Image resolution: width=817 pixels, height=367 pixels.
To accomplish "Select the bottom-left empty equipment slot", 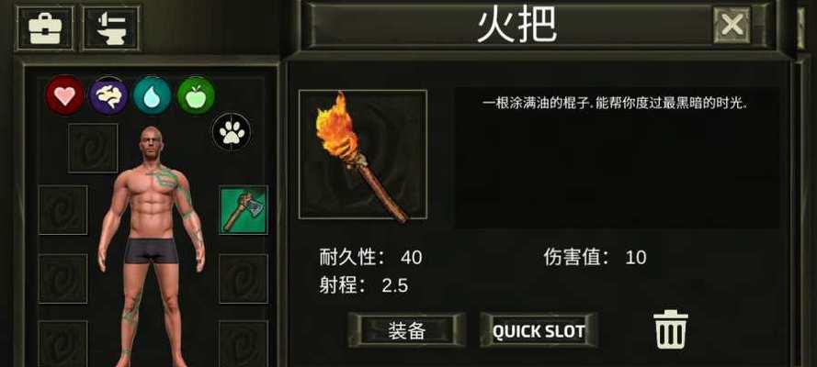I will (63, 344).
